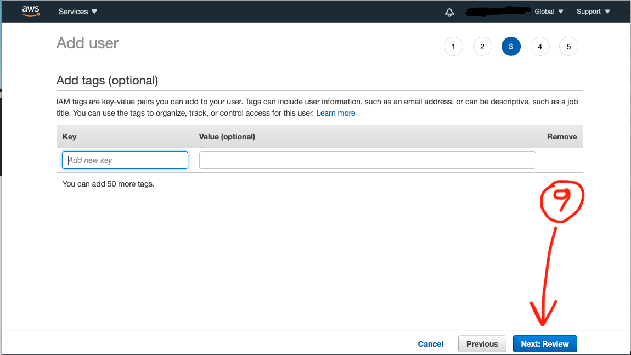This screenshot has width=631, height=355.
Task: Open the notifications bell
Action: tap(449, 12)
